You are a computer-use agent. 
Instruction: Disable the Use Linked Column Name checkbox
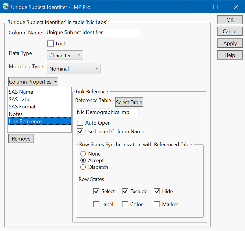[80, 131]
